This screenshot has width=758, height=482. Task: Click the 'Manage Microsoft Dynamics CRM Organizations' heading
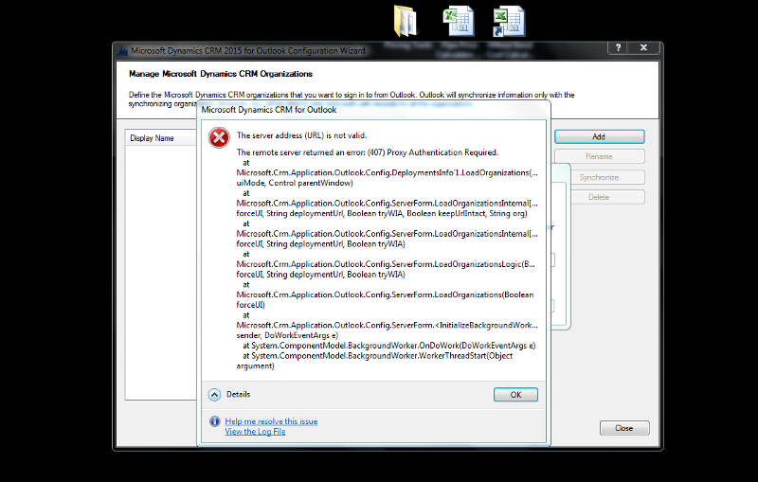click(x=221, y=74)
